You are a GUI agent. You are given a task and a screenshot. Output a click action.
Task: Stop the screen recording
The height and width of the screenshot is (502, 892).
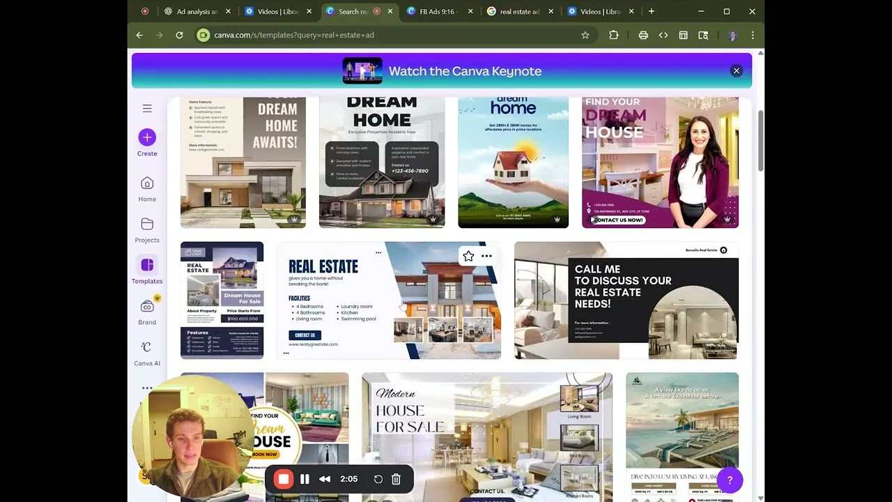283,479
